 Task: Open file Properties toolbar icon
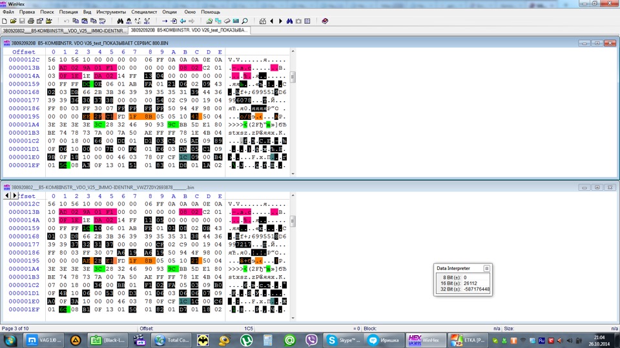click(40, 21)
